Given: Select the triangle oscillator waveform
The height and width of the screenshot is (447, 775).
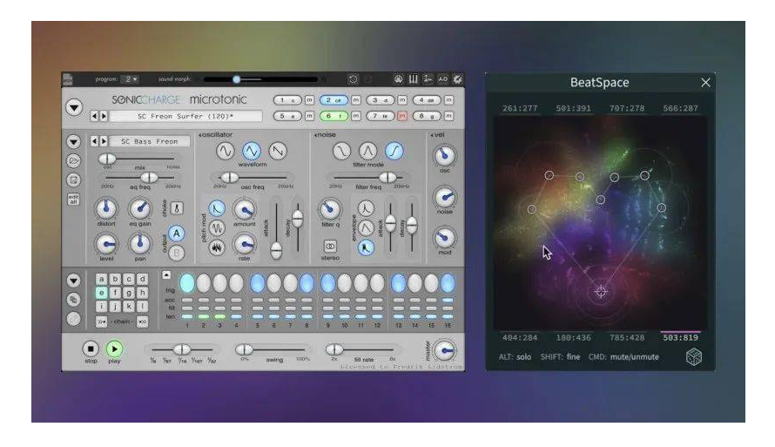Looking at the screenshot, I should point(251,151).
